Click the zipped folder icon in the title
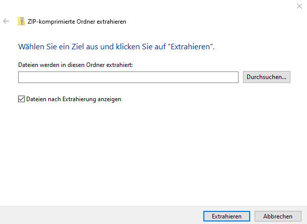 [x=21, y=21]
